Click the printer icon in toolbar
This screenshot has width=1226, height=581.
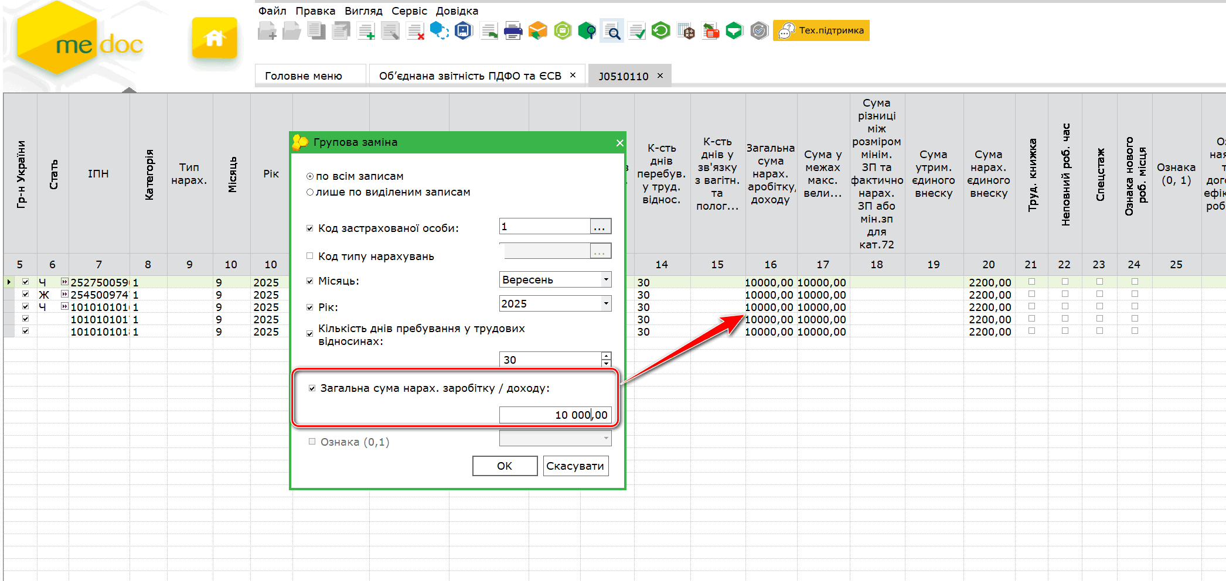point(513,31)
